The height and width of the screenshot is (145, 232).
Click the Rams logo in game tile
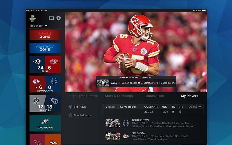coord(37,61)
